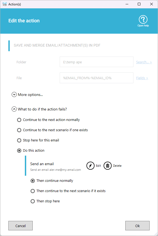Screen dimensions: 158x236
Task: Click the app icon in title bar
Action: click(x=5, y=4)
